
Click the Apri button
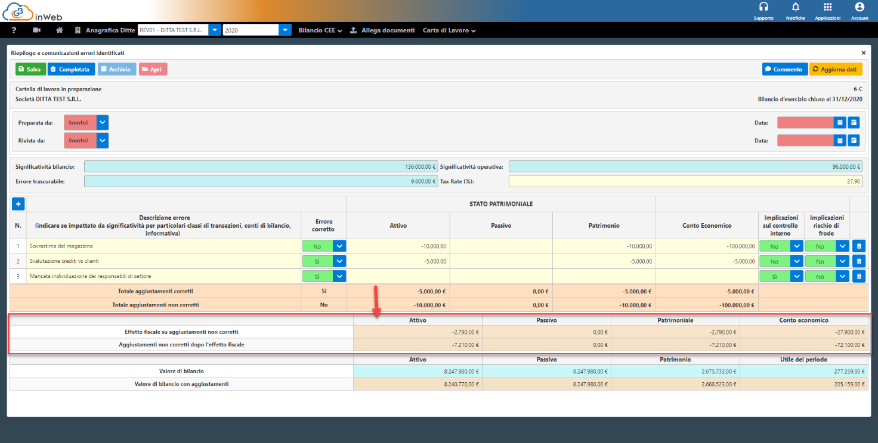153,69
